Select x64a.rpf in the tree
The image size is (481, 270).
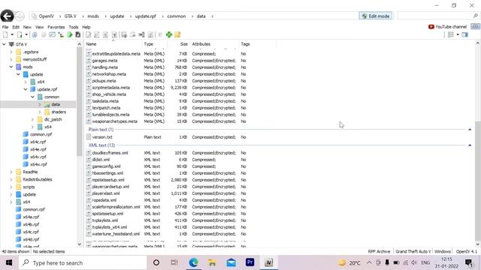pyautogui.click(x=31, y=217)
